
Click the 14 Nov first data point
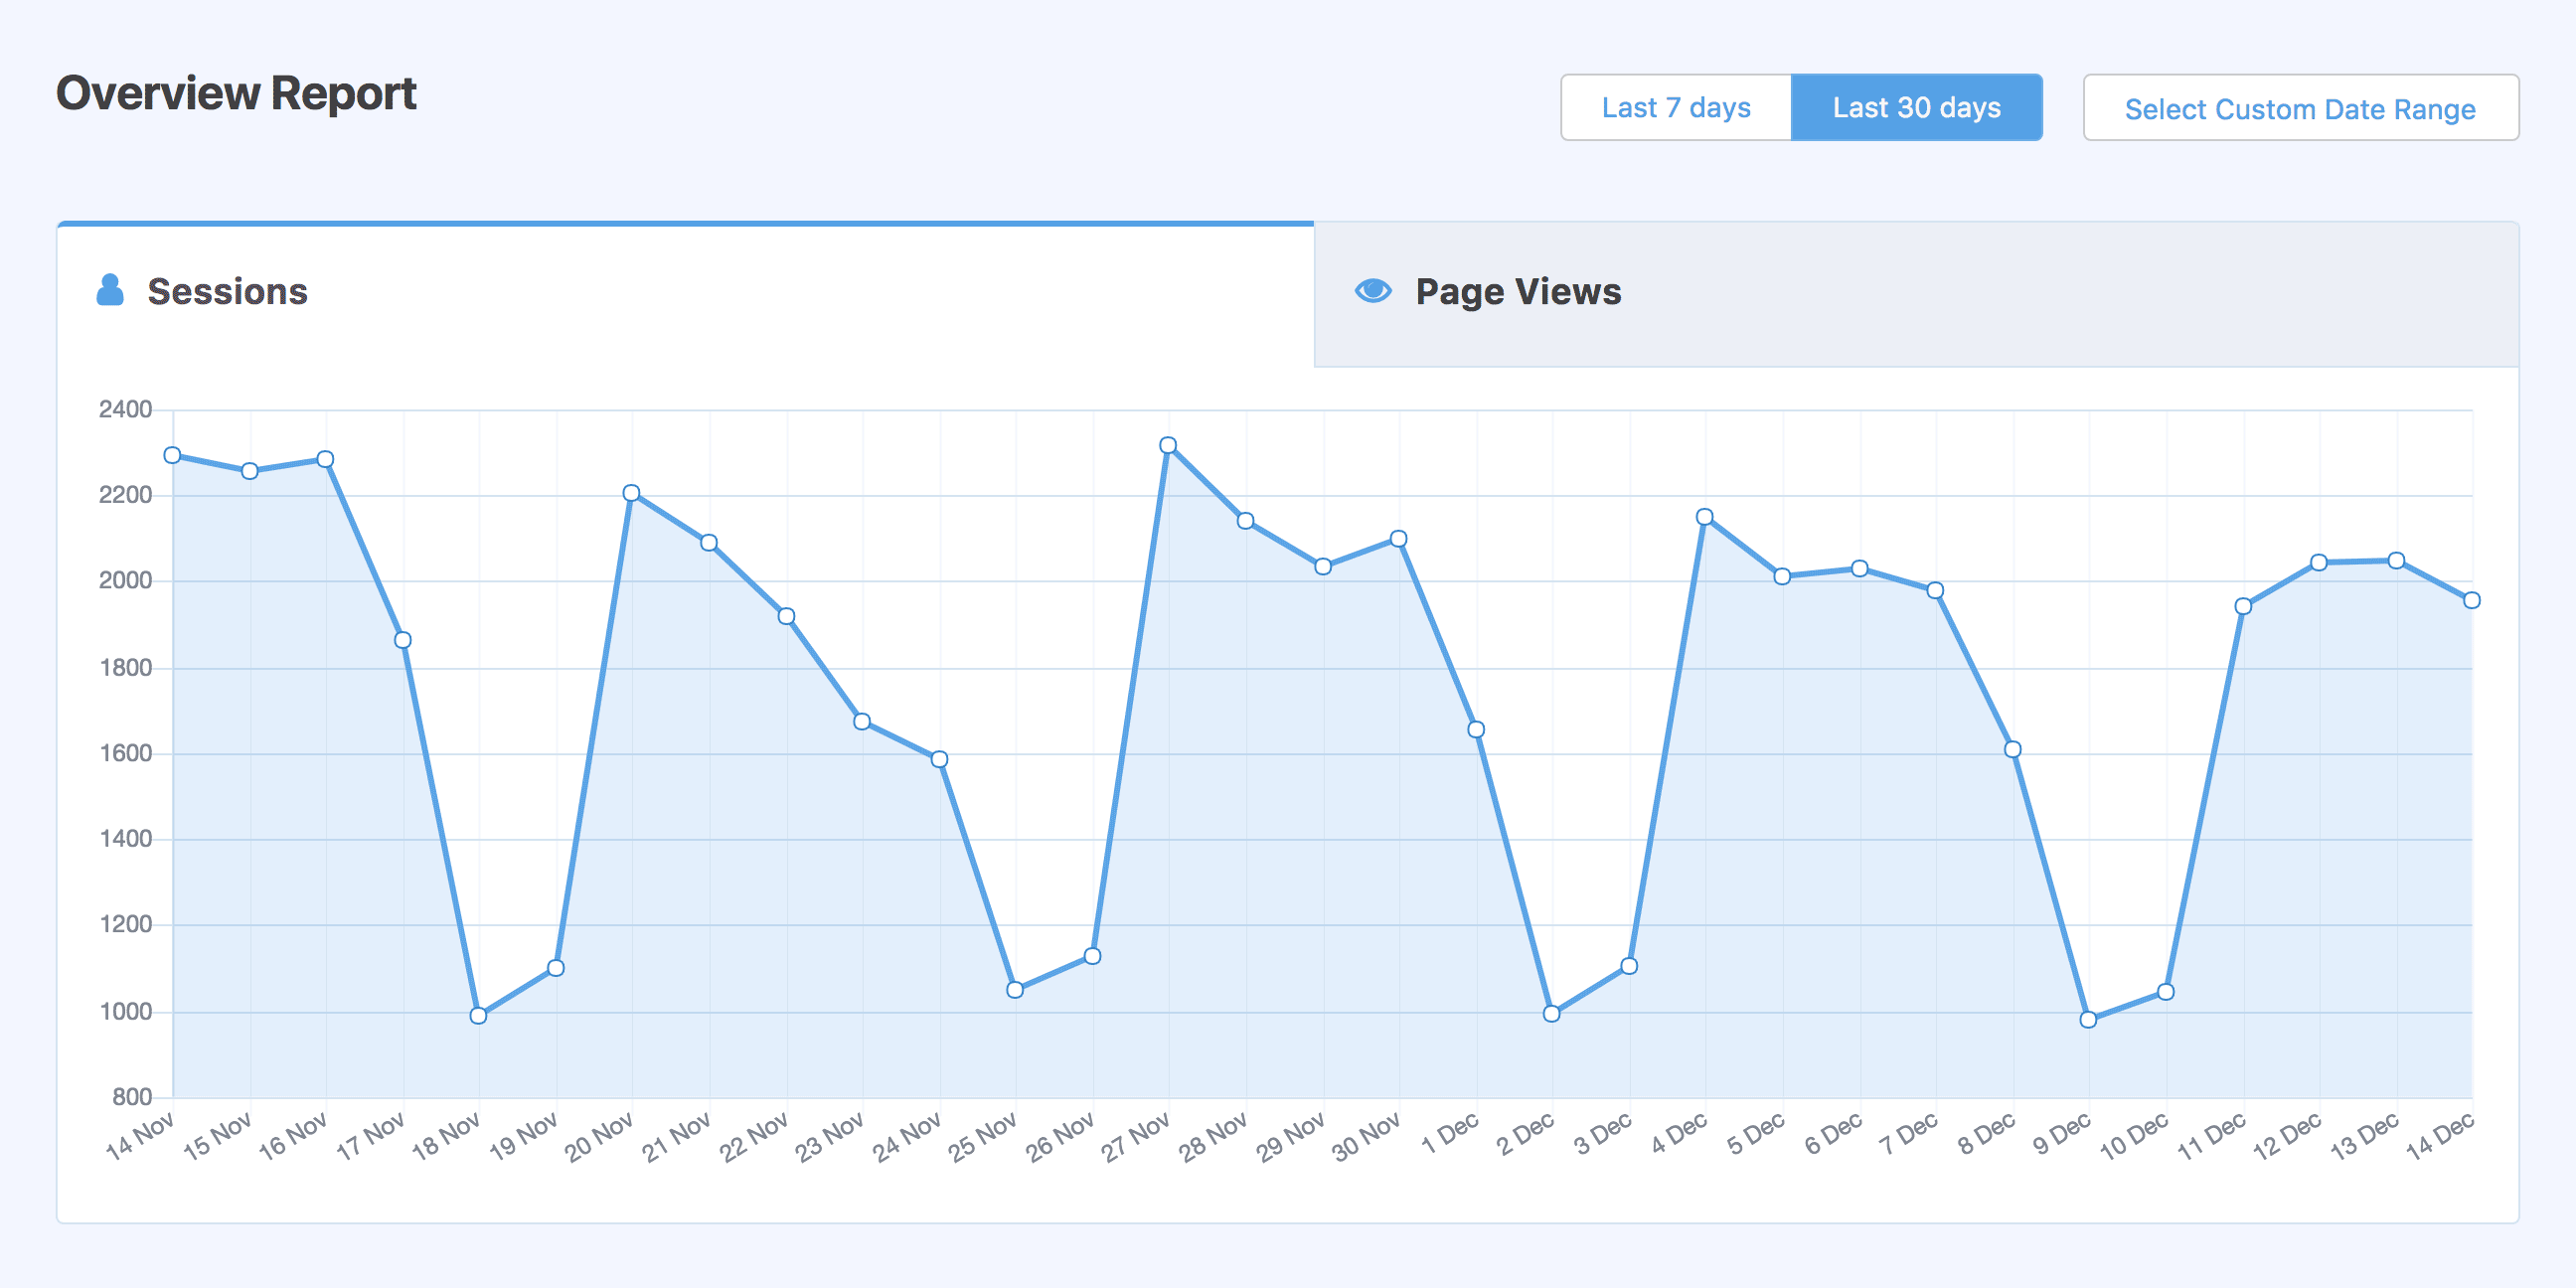(x=172, y=455)
